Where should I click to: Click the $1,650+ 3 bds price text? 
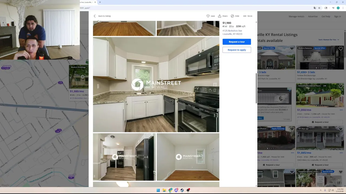pos(306,72)
